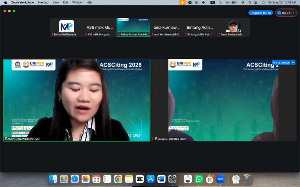
Task: Launch Safari from the dock
Action: click(x=75, y=179)
